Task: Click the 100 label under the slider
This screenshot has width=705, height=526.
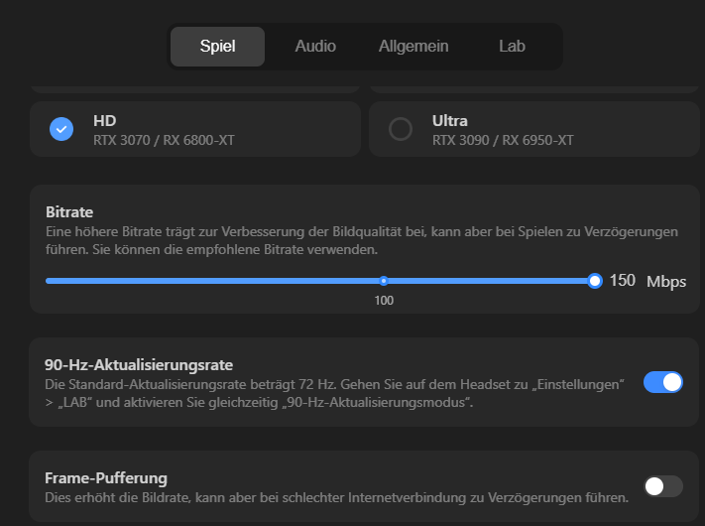Action: coord(384,301)
